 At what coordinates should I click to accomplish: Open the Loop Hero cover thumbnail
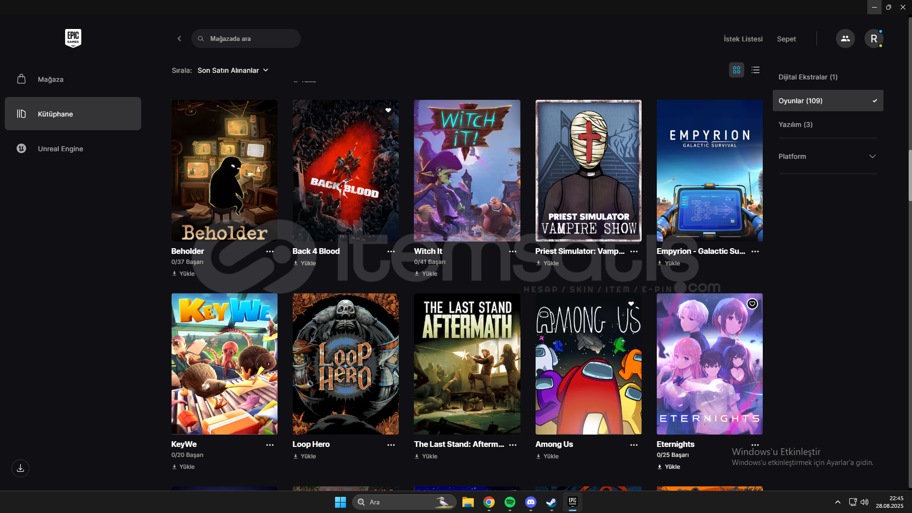coord(346,364)
